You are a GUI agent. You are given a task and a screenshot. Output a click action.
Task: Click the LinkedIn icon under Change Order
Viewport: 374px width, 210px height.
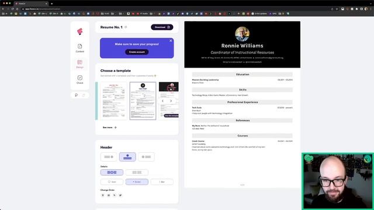coord(115,195)
